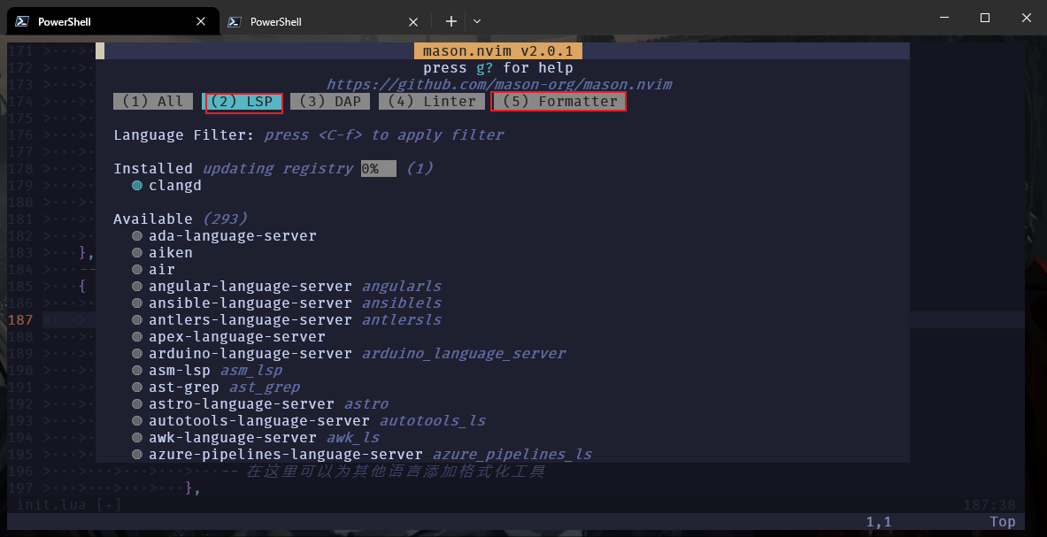This screenshot has height=537, width=1047.
Task: Click the Language Filter line
Action: tap(308, 135)
